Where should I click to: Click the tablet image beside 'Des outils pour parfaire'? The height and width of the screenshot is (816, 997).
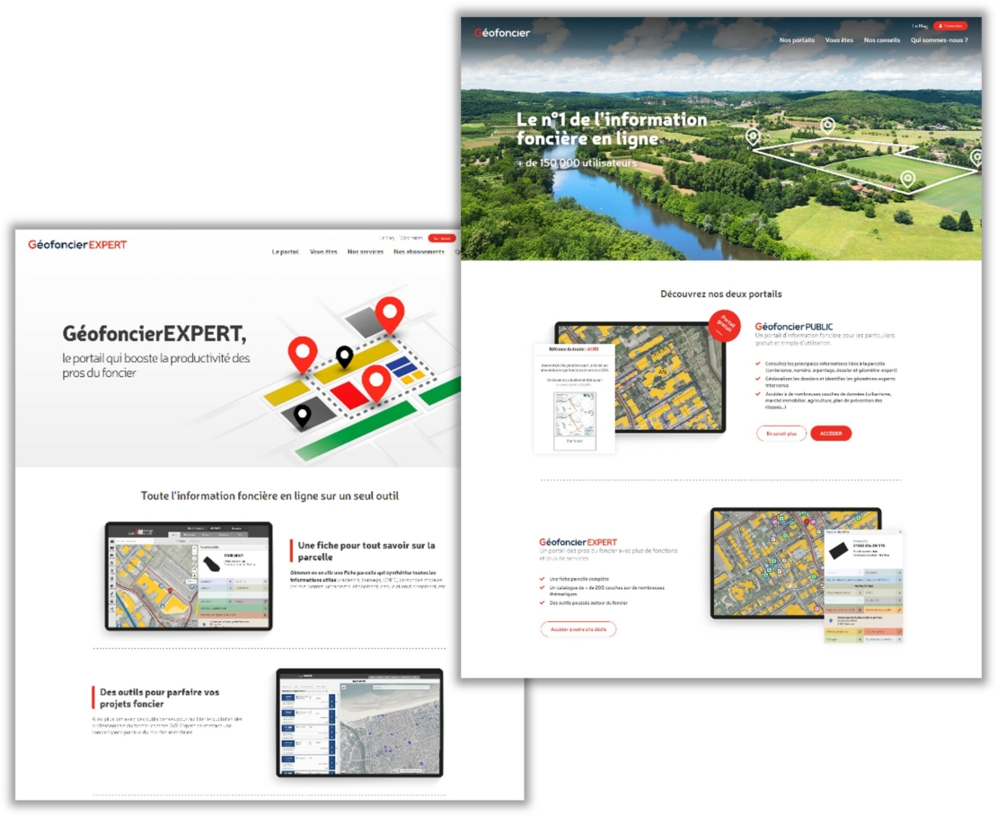[x=360, y=723]
